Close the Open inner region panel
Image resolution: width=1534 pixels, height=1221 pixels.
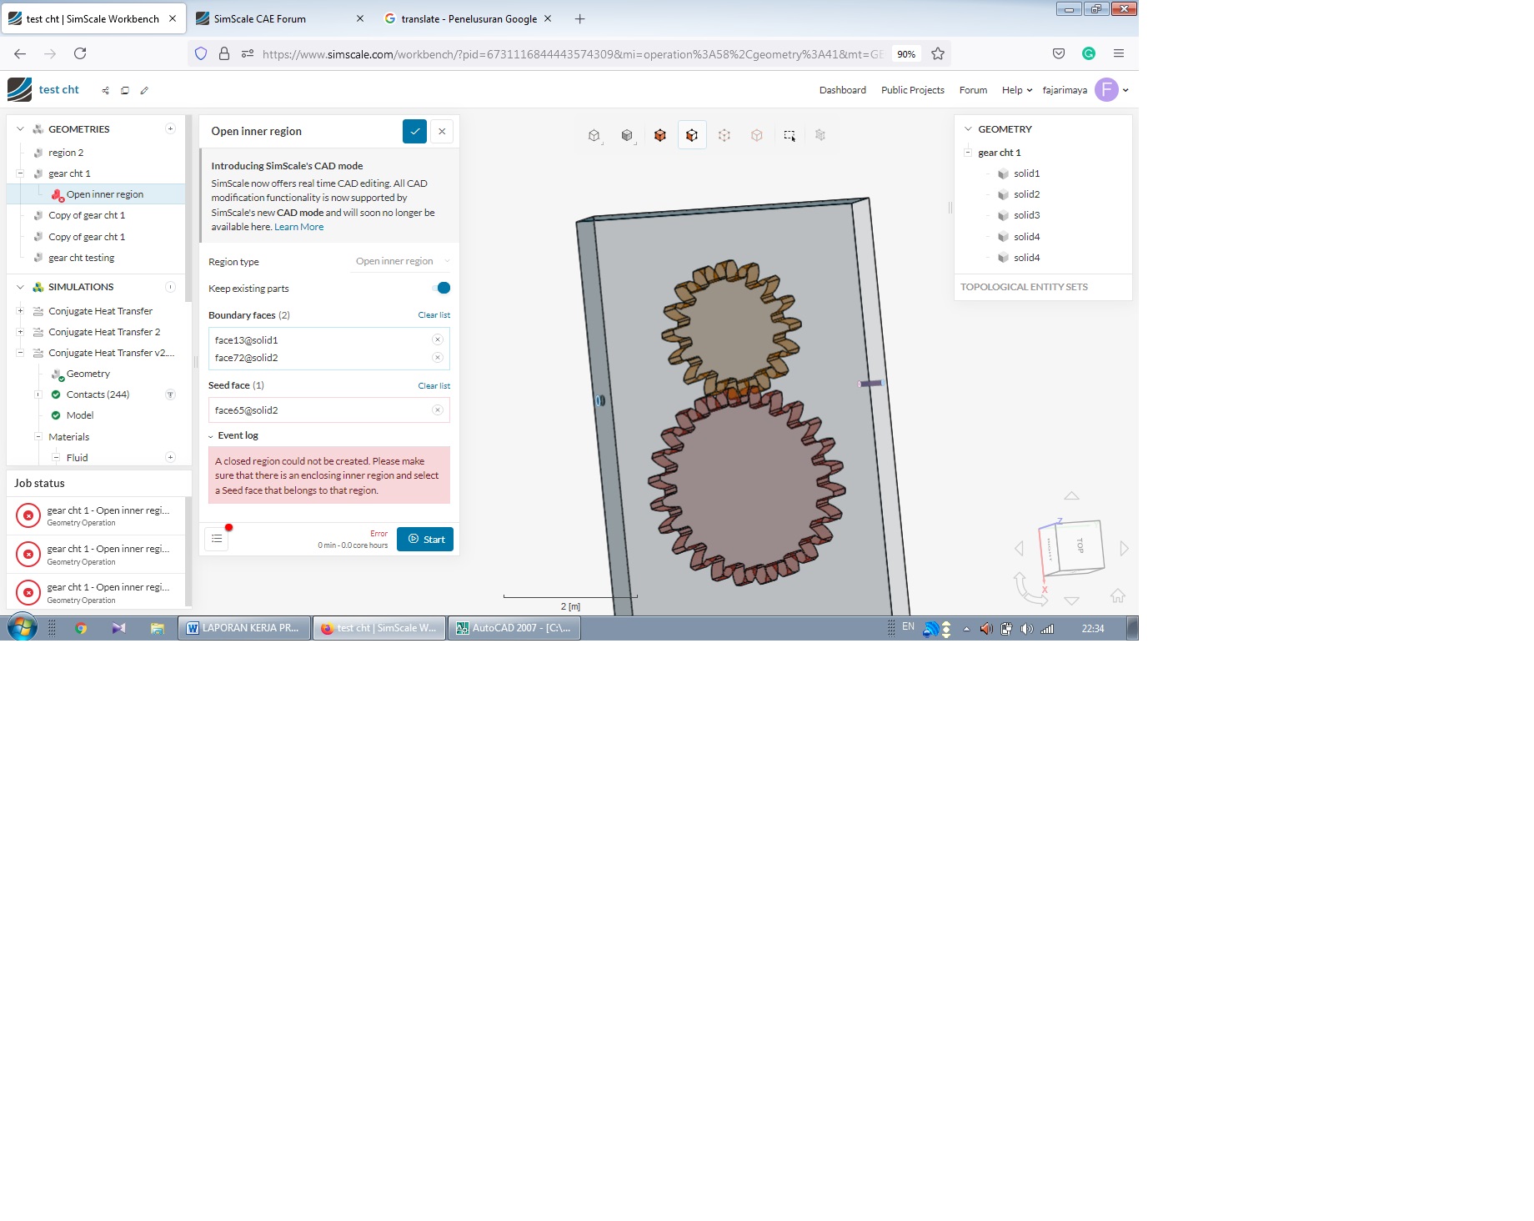click(442, 131)
